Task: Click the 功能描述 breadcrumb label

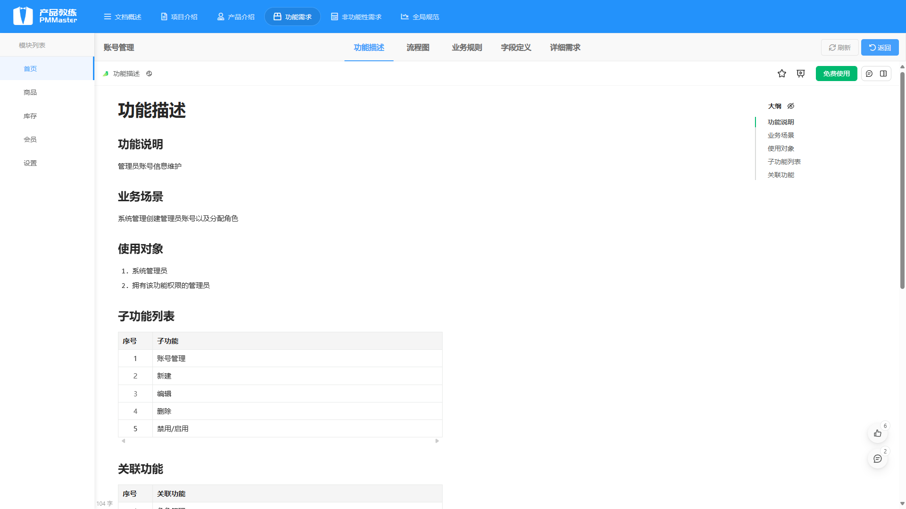Action: point(126,74)
